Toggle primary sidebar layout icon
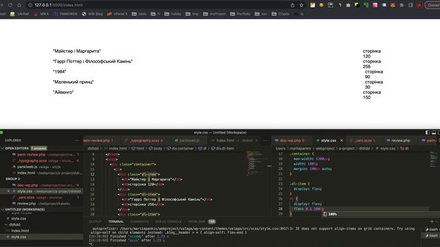The height and width of the screenshot is (247, 440). point(428,132)
